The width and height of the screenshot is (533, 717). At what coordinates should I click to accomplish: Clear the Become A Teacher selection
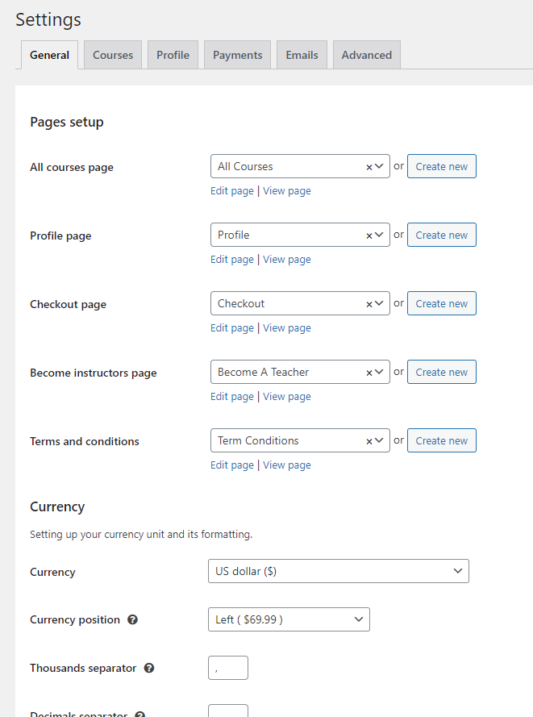point(369,373)
